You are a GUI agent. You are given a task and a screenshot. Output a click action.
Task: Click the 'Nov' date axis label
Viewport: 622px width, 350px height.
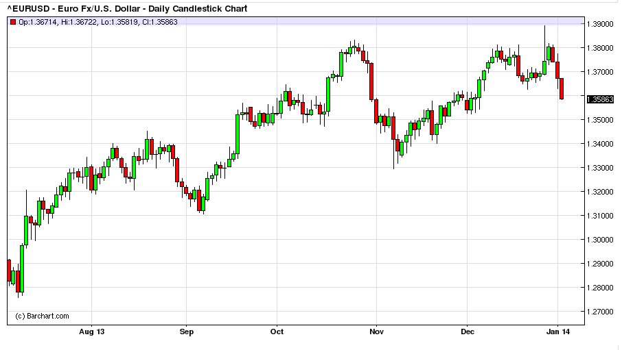click(376, 332)
